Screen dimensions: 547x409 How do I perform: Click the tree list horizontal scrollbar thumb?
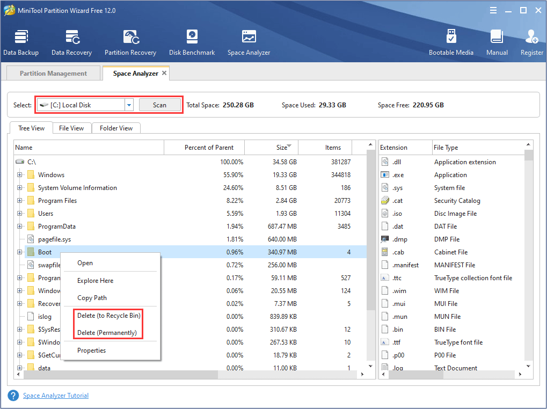[121, 375]
